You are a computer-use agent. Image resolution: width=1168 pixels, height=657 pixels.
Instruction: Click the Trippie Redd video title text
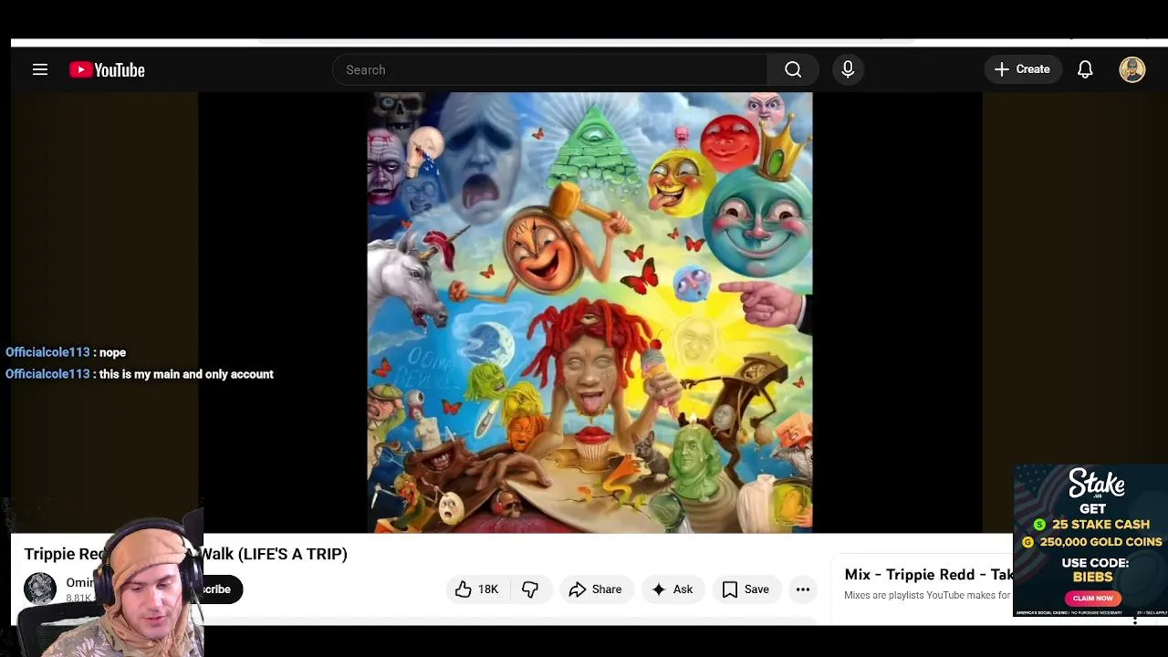185,554
